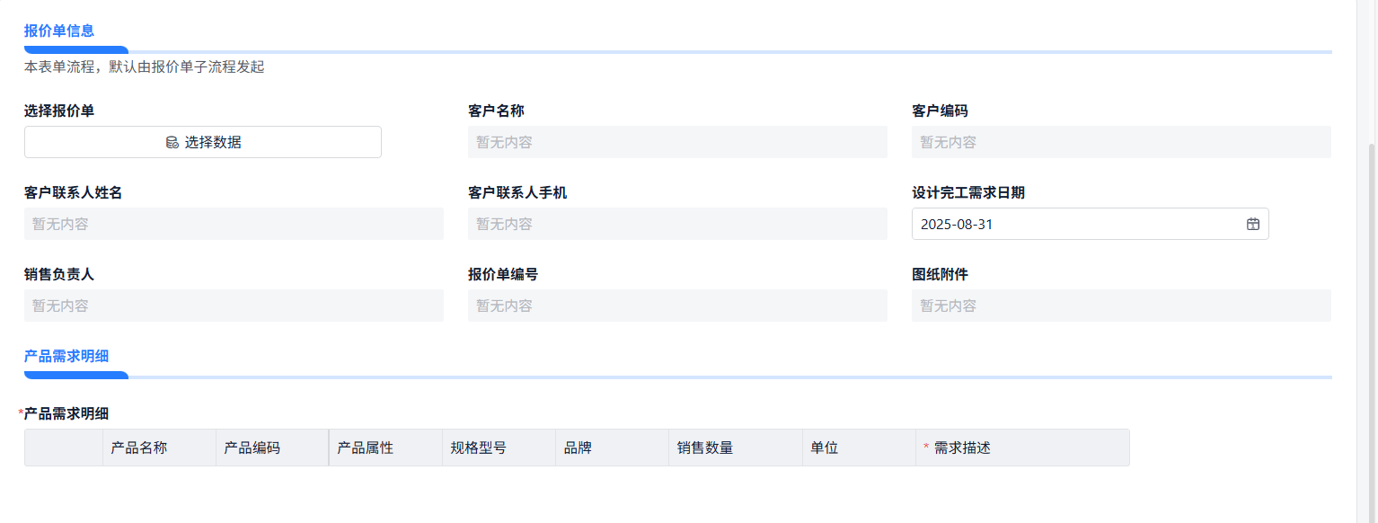Click the 产品编码 column header

272,448
